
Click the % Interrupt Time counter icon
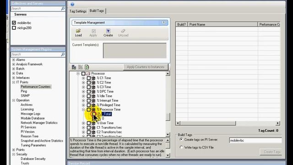click(93, 100)
